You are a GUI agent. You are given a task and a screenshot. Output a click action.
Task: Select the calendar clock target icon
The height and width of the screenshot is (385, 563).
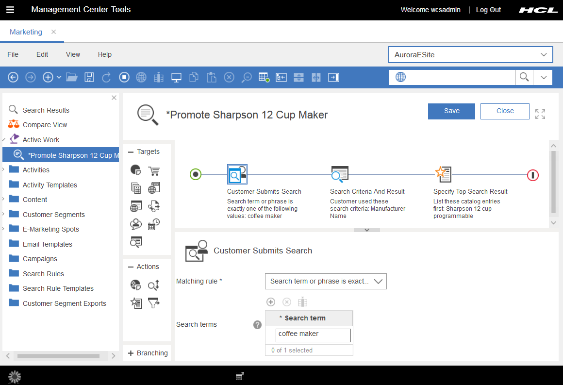tap(154, 224)
